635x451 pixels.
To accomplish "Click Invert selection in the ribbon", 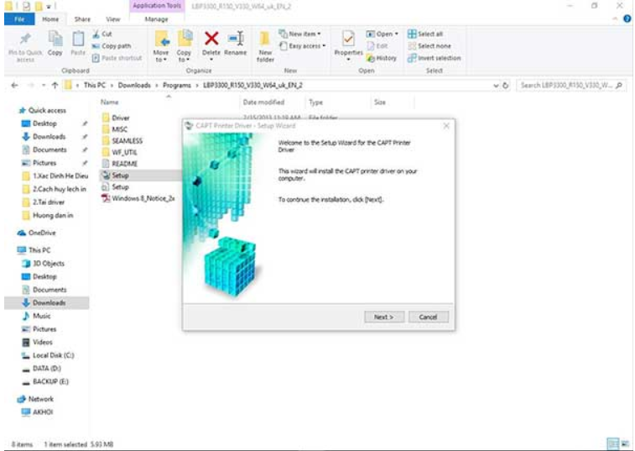I will pos(434,58).
